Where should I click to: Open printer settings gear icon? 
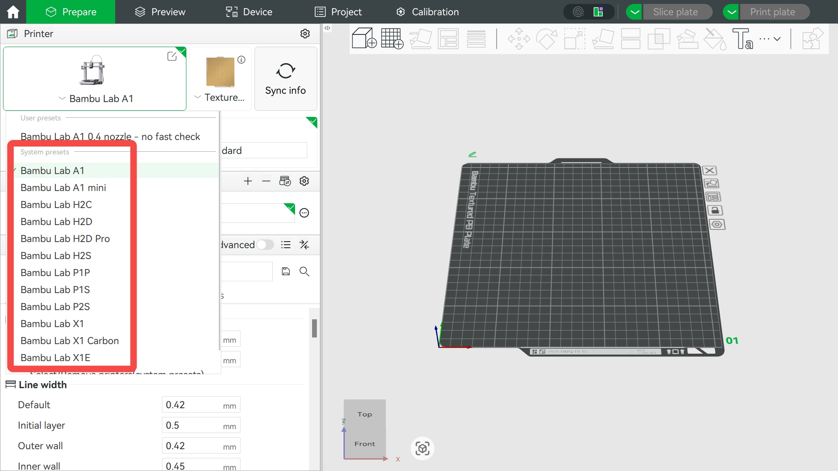coord(305,34)
